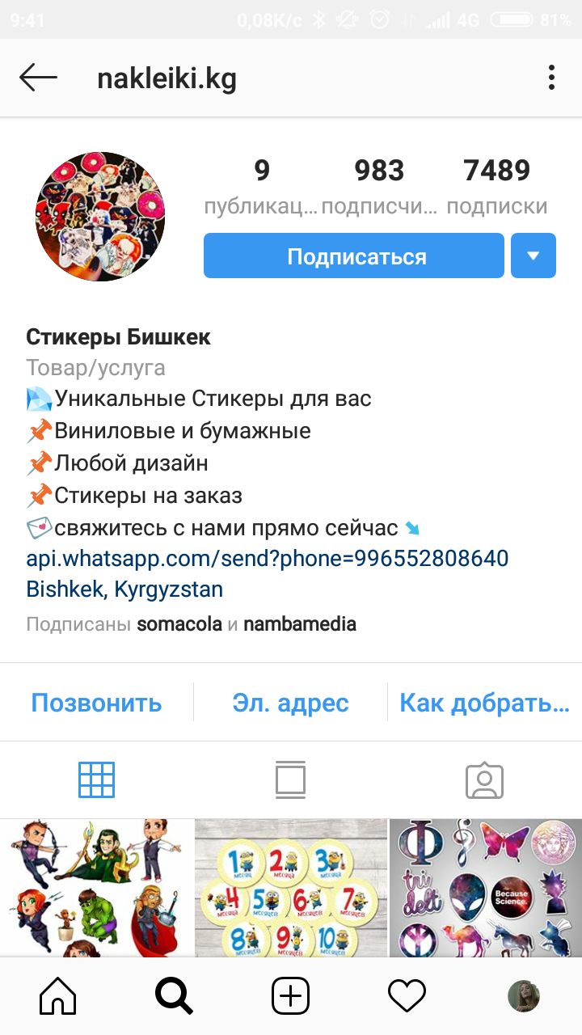View the nakleiki.kg profile picture
The width and height of the screenshot is (582, 1035).
(100, 217)
